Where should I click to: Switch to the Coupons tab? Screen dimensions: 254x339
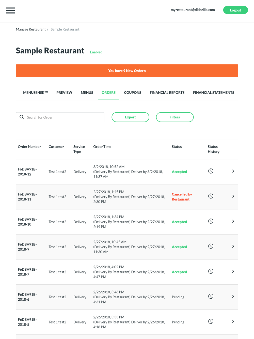click(x=133, y=93)
